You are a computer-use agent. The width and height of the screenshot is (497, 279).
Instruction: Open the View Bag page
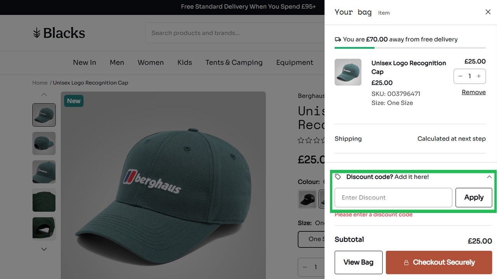coord(358,262)
